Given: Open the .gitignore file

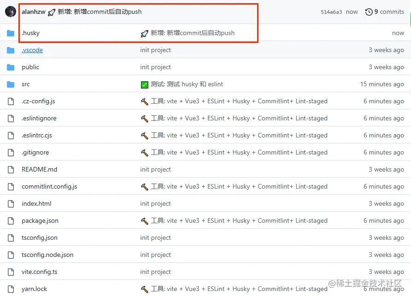Looking at the screenshot, I should [x=35, y=153].
